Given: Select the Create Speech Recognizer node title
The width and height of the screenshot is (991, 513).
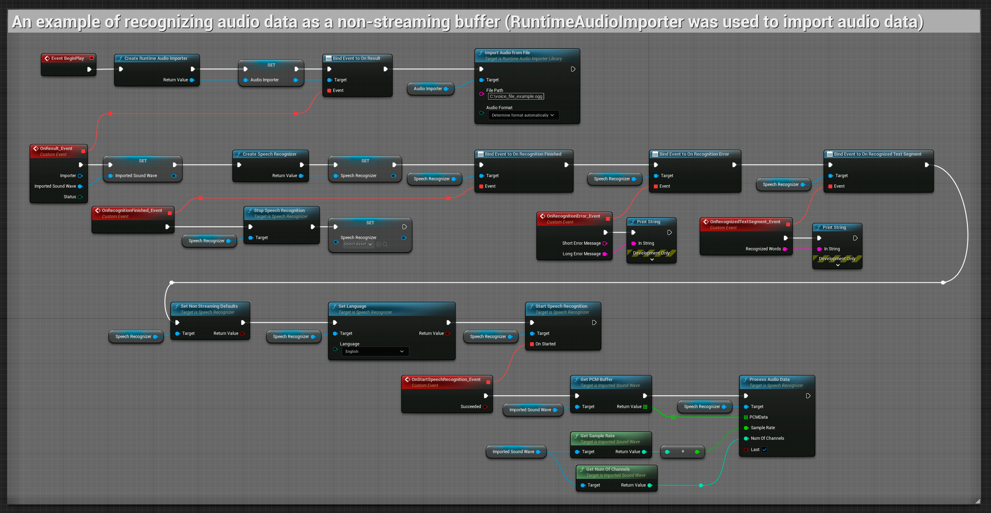Looking at the screenshot, I should pos(269,154).
